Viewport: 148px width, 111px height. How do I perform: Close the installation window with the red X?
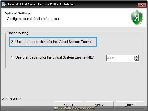pos(142,5)
